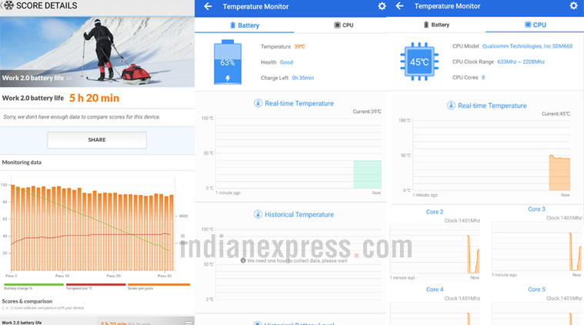Click the 'Core 3' graph label
Screen dimensions: 584x325
[x=537, y=209]
